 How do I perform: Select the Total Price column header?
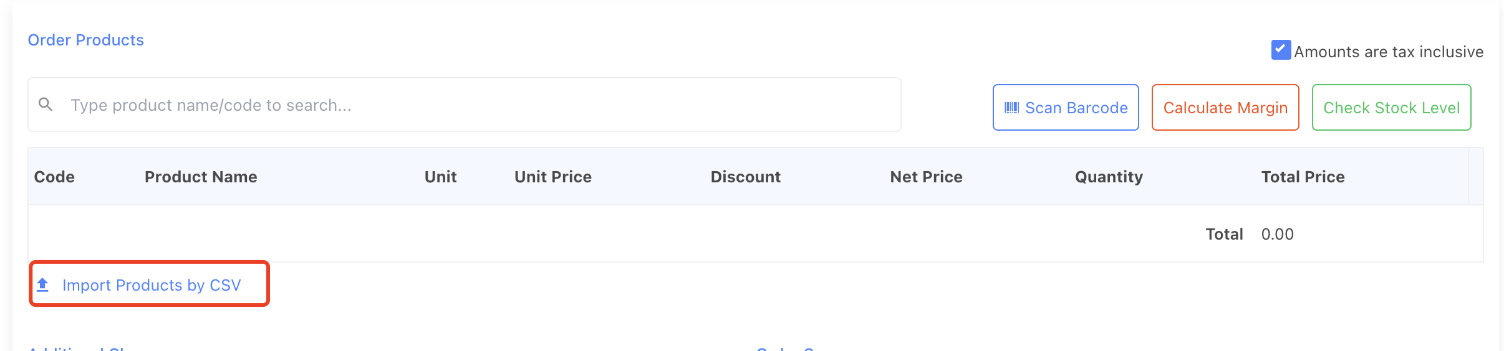tap(1303, 177)
